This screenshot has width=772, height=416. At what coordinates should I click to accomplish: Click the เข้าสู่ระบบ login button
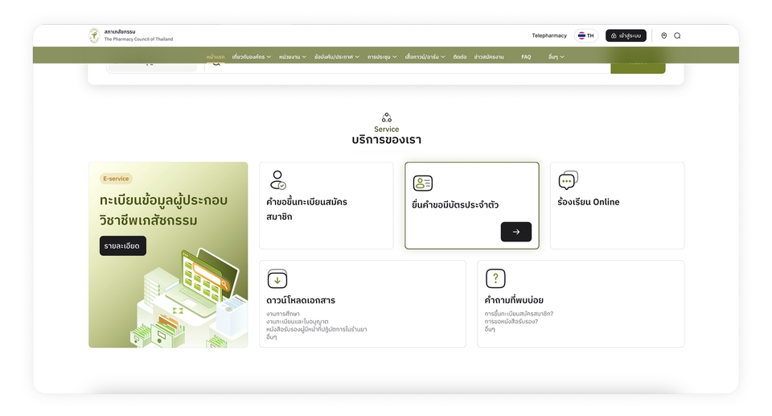point(626,35)
